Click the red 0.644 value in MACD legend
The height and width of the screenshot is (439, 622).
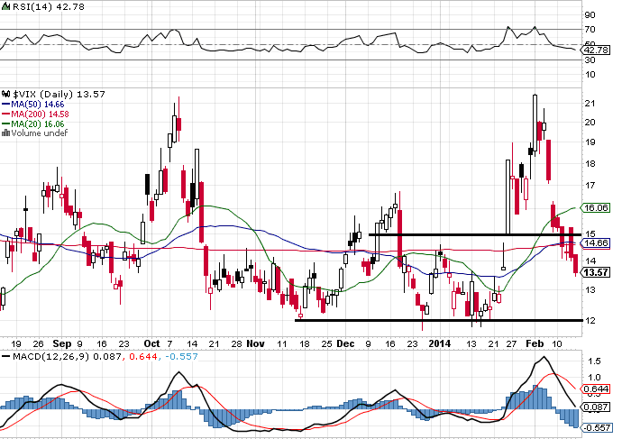(x=143, y=356)
